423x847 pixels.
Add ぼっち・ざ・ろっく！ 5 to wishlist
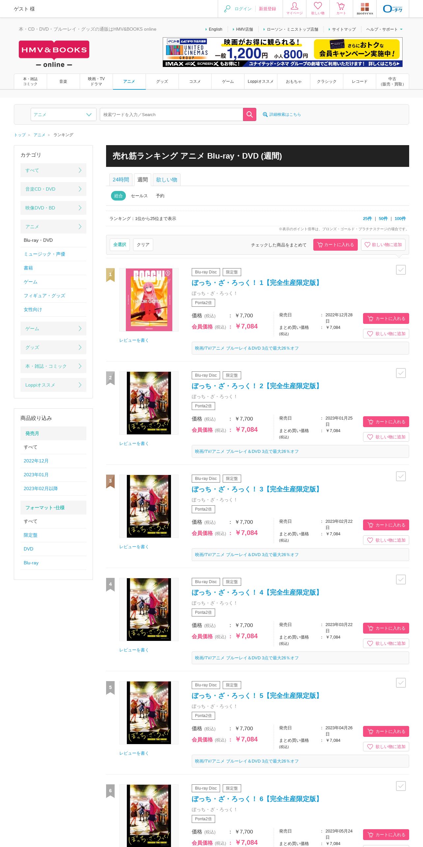pos(386,747)
